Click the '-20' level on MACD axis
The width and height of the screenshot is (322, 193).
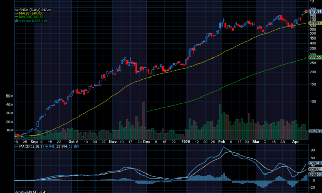tap(312, 187)
